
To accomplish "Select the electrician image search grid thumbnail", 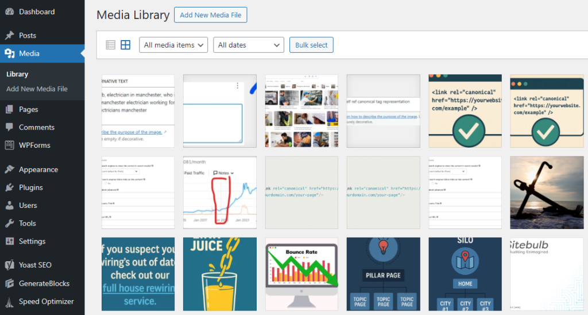I will tap(301, 111).
